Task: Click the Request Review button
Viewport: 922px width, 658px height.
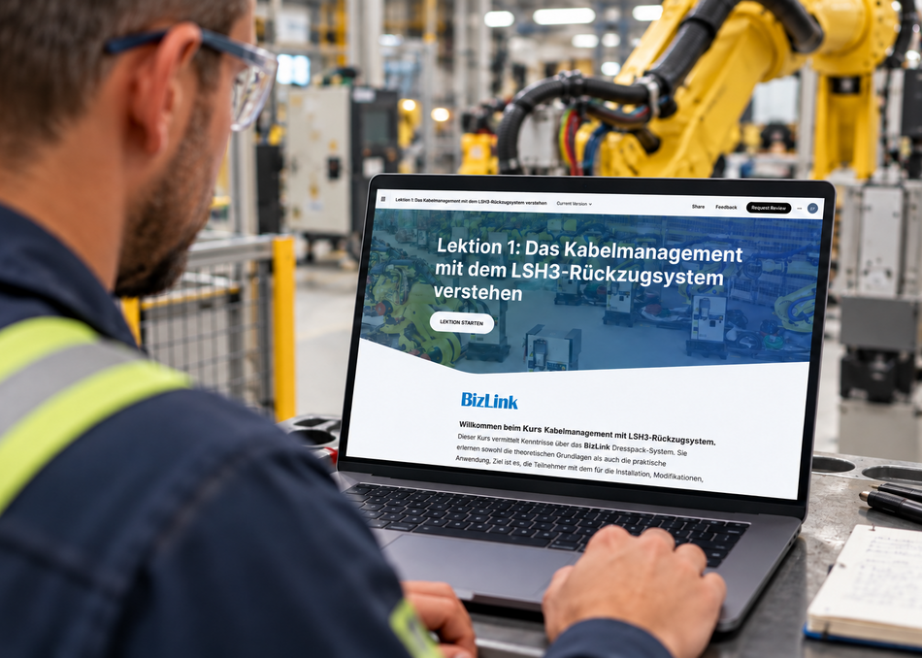Action: pos(769,208)
